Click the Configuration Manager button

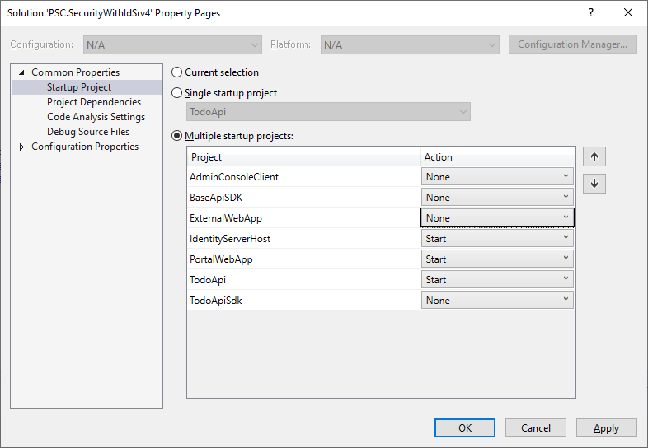573,44
